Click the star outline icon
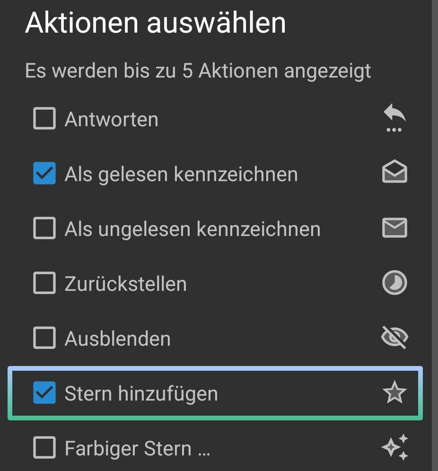 394,392
